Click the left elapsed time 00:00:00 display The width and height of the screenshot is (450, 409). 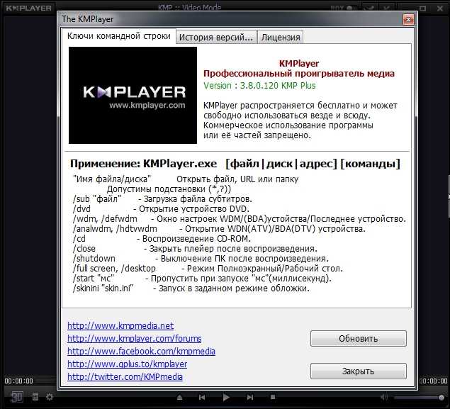pyautogui.click(x=18, y=381)
